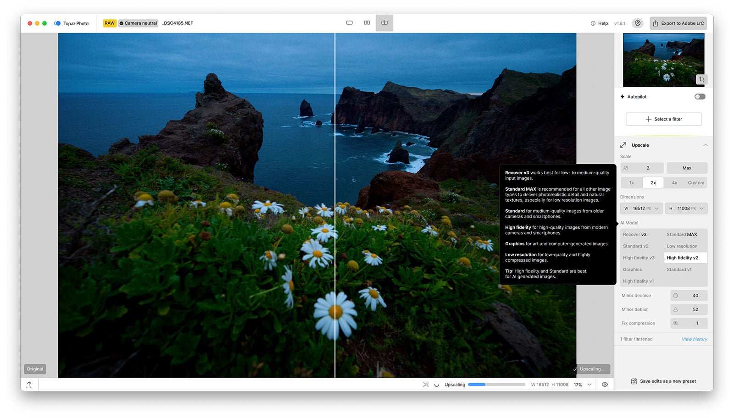Choose High fidelity v2 model
Viewport: 734px width, 418px height.
point(686,258)
